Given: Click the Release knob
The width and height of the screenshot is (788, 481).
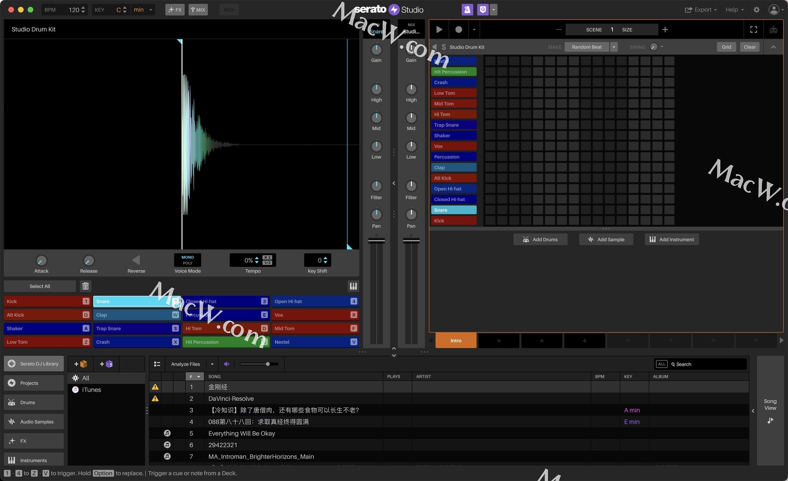Looking at the screenshot, I should (89, 261).
